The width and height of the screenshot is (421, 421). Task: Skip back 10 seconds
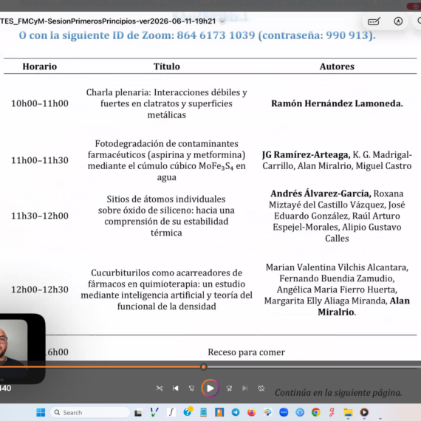pos(191,389)
